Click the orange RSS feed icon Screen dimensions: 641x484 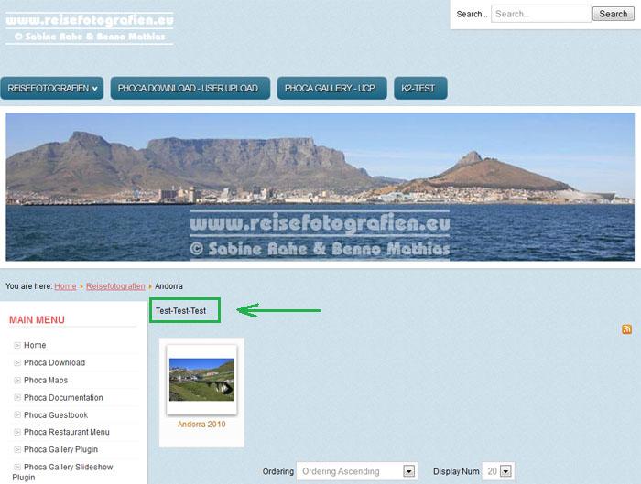tap(626, 329)
